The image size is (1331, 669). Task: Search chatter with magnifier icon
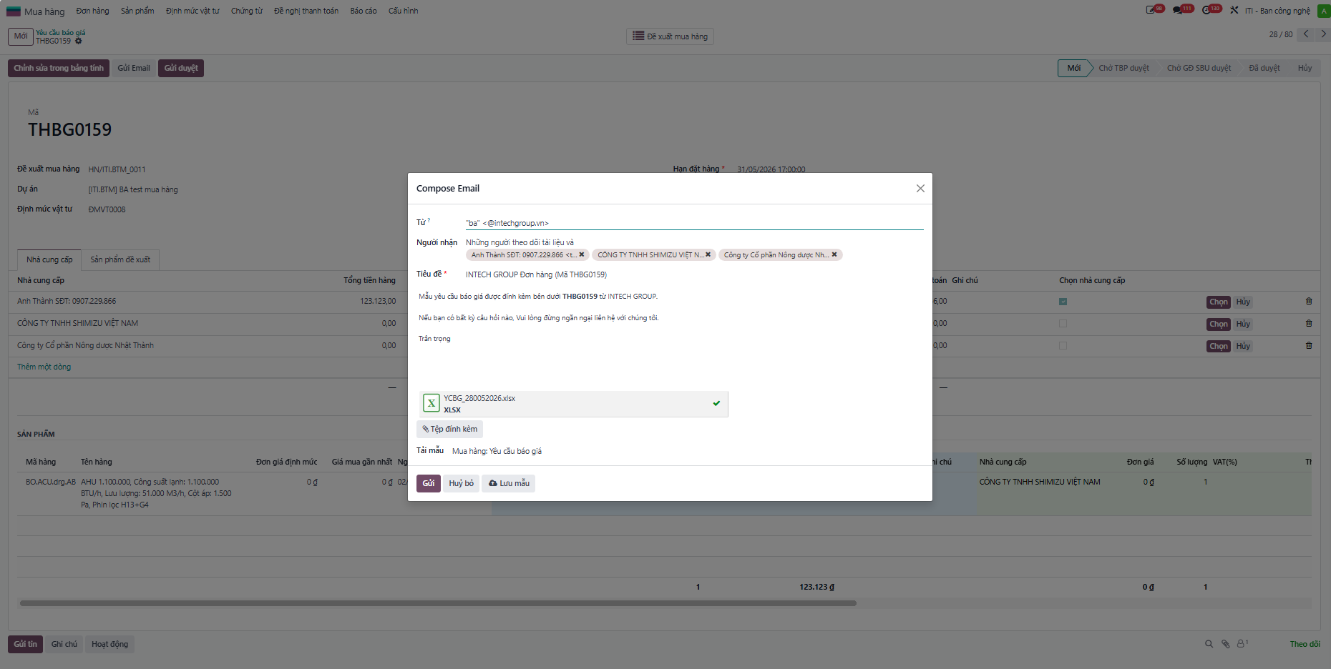[1209, 644]
